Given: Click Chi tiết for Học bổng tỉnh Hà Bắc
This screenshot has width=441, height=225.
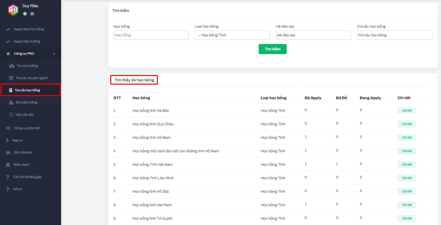Looking at the screenshot, I should [407, 111].
